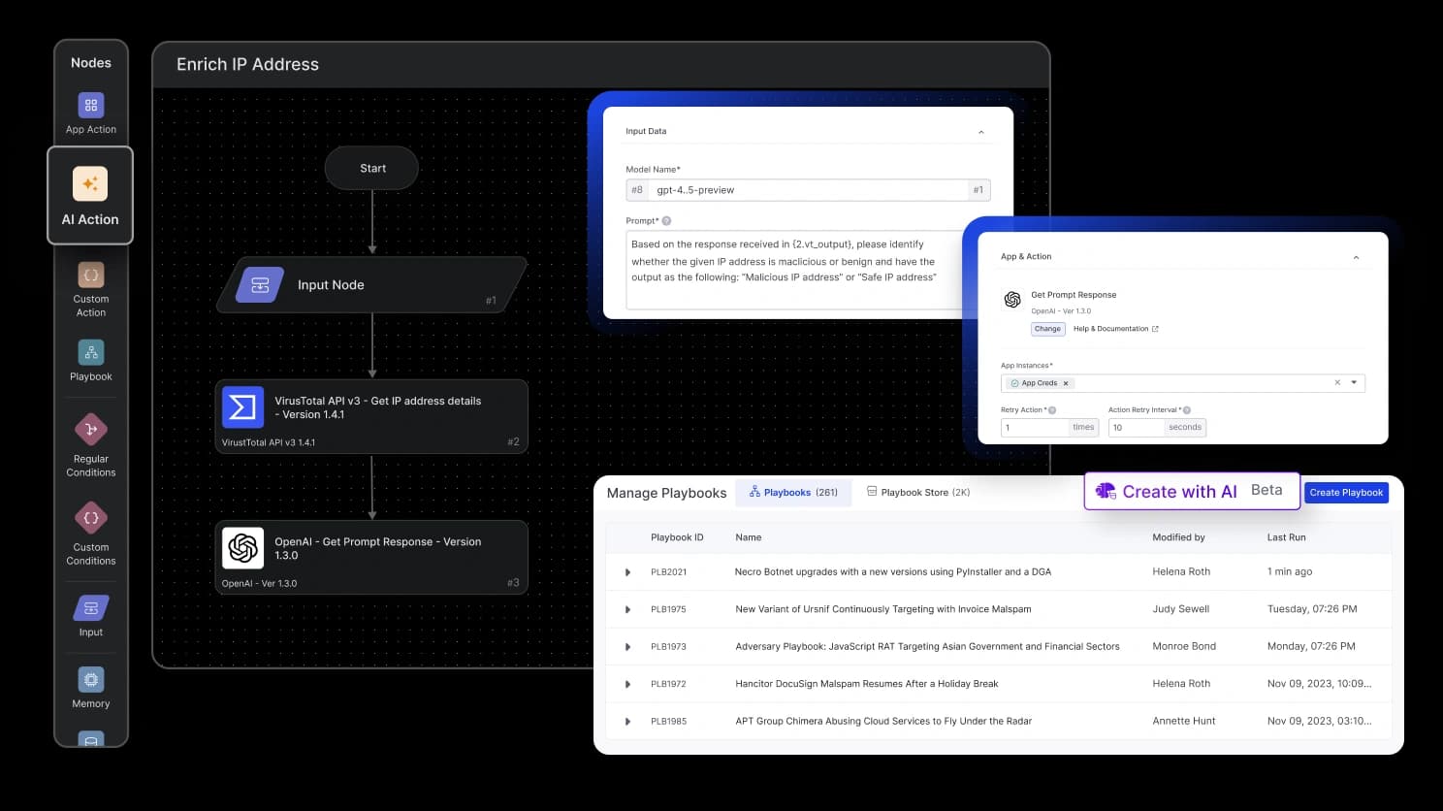Click Monroe Bond in Modified by column
Image resolution: width=1443 pixels, height=811 pixels.
1184,647
